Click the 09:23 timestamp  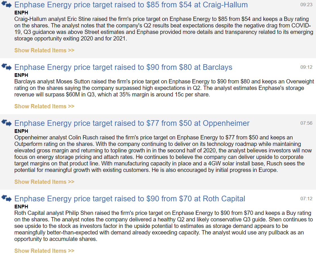pyautogui.click(x=306, y=5)
